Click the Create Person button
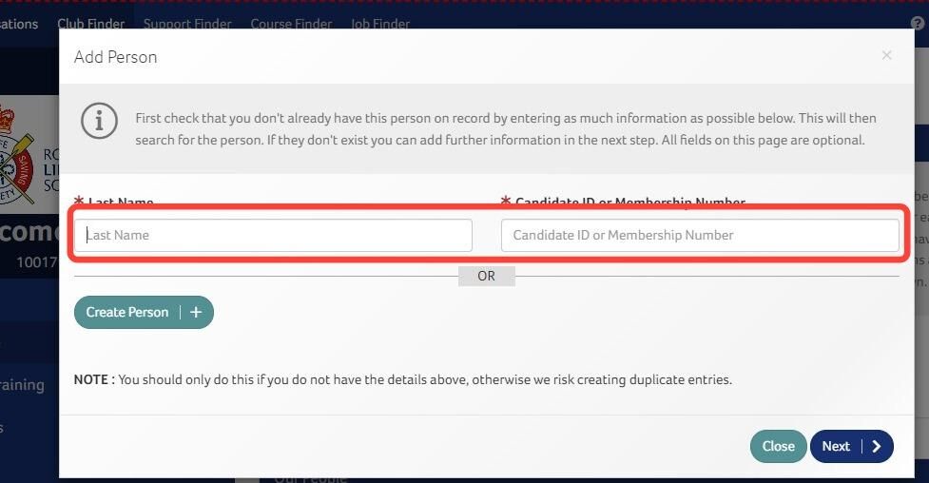 pos(144,312)
